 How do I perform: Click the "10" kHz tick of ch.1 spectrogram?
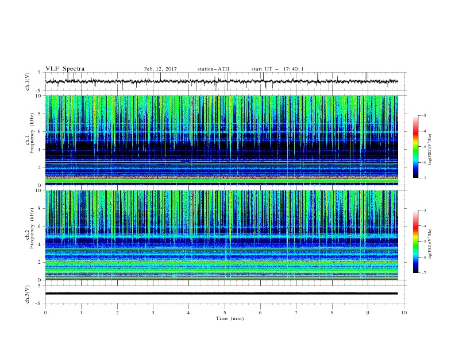point(38,96)
